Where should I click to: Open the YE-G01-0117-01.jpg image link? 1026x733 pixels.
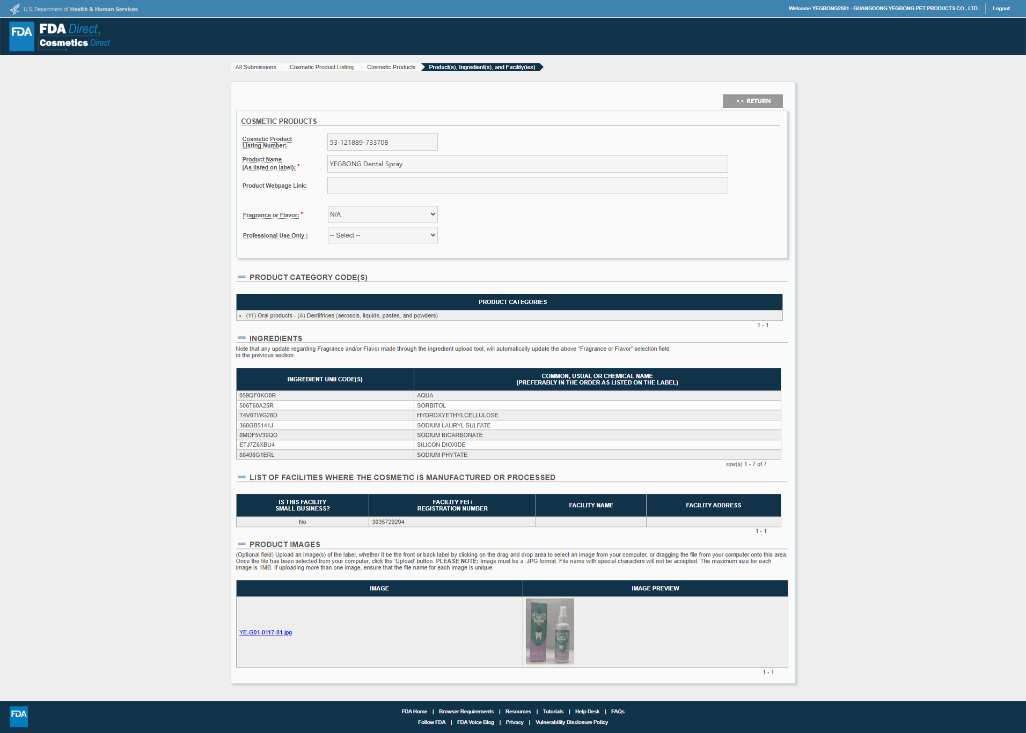266,633
